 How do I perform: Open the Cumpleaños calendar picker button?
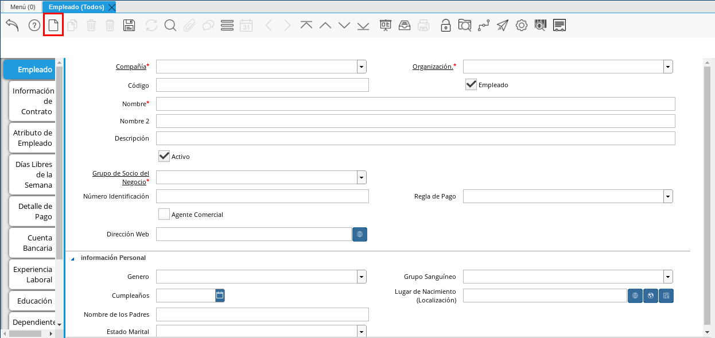tap(220, 296)
